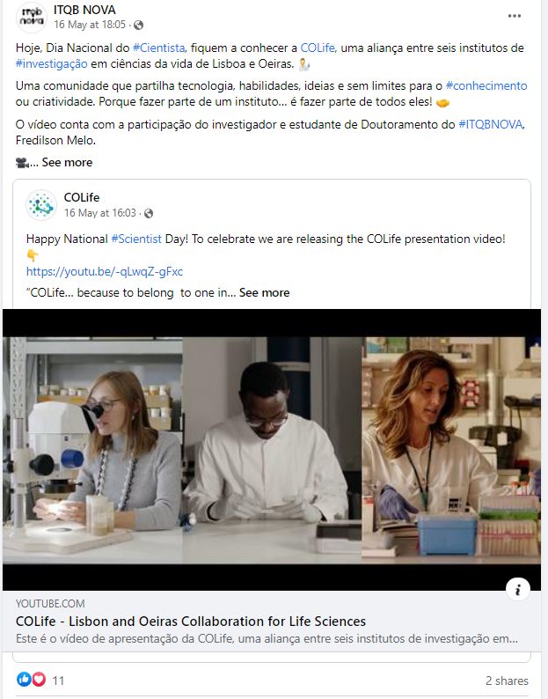Click the globe privacy icon beside 18:05

pos(139,25)
